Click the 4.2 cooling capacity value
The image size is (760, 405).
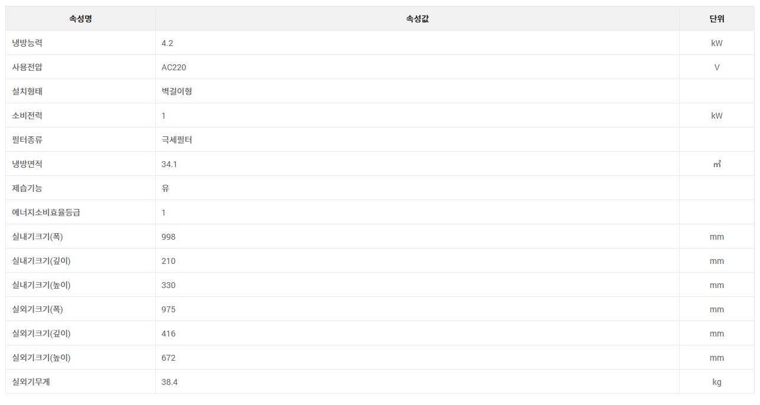click(167, 43)
